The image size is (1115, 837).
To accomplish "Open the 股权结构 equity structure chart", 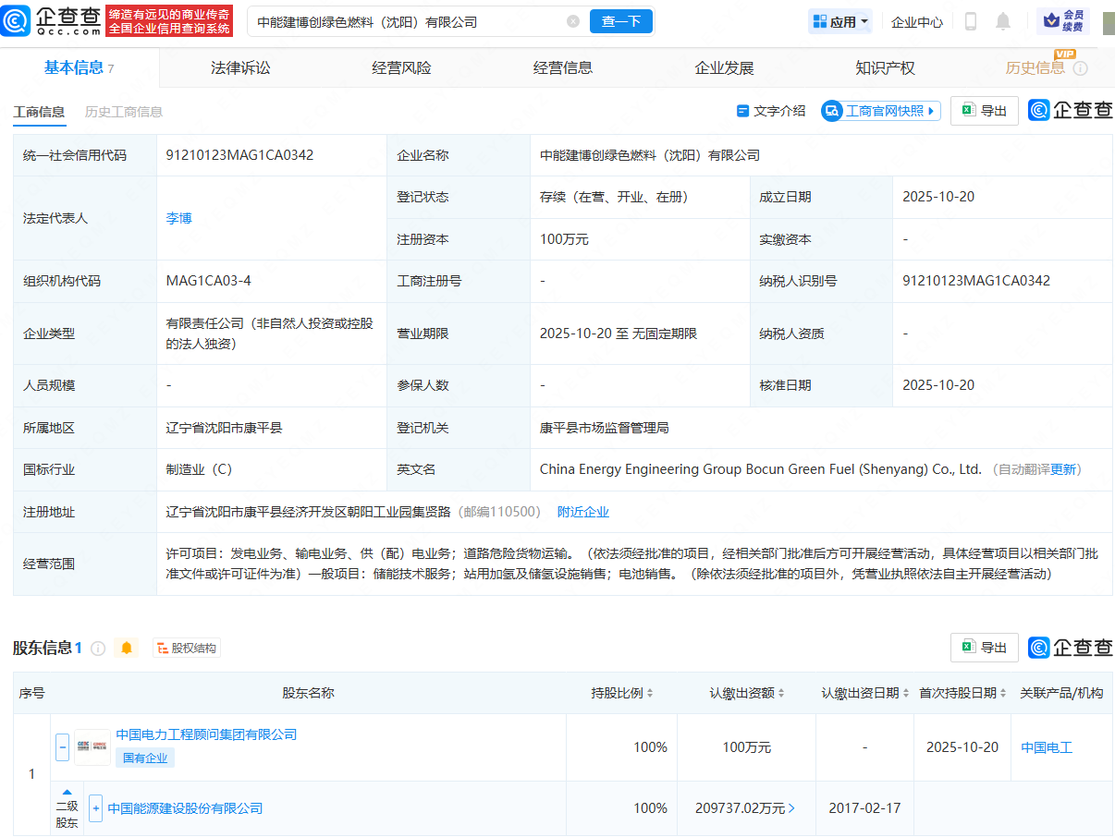I will pyautogui.click(x=186, y=648).
